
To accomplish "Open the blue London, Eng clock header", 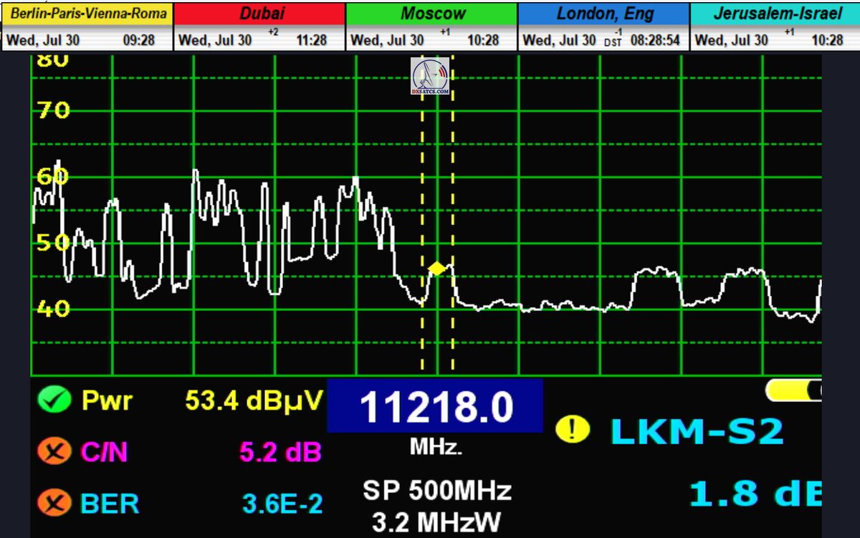I will click(604, 14).
